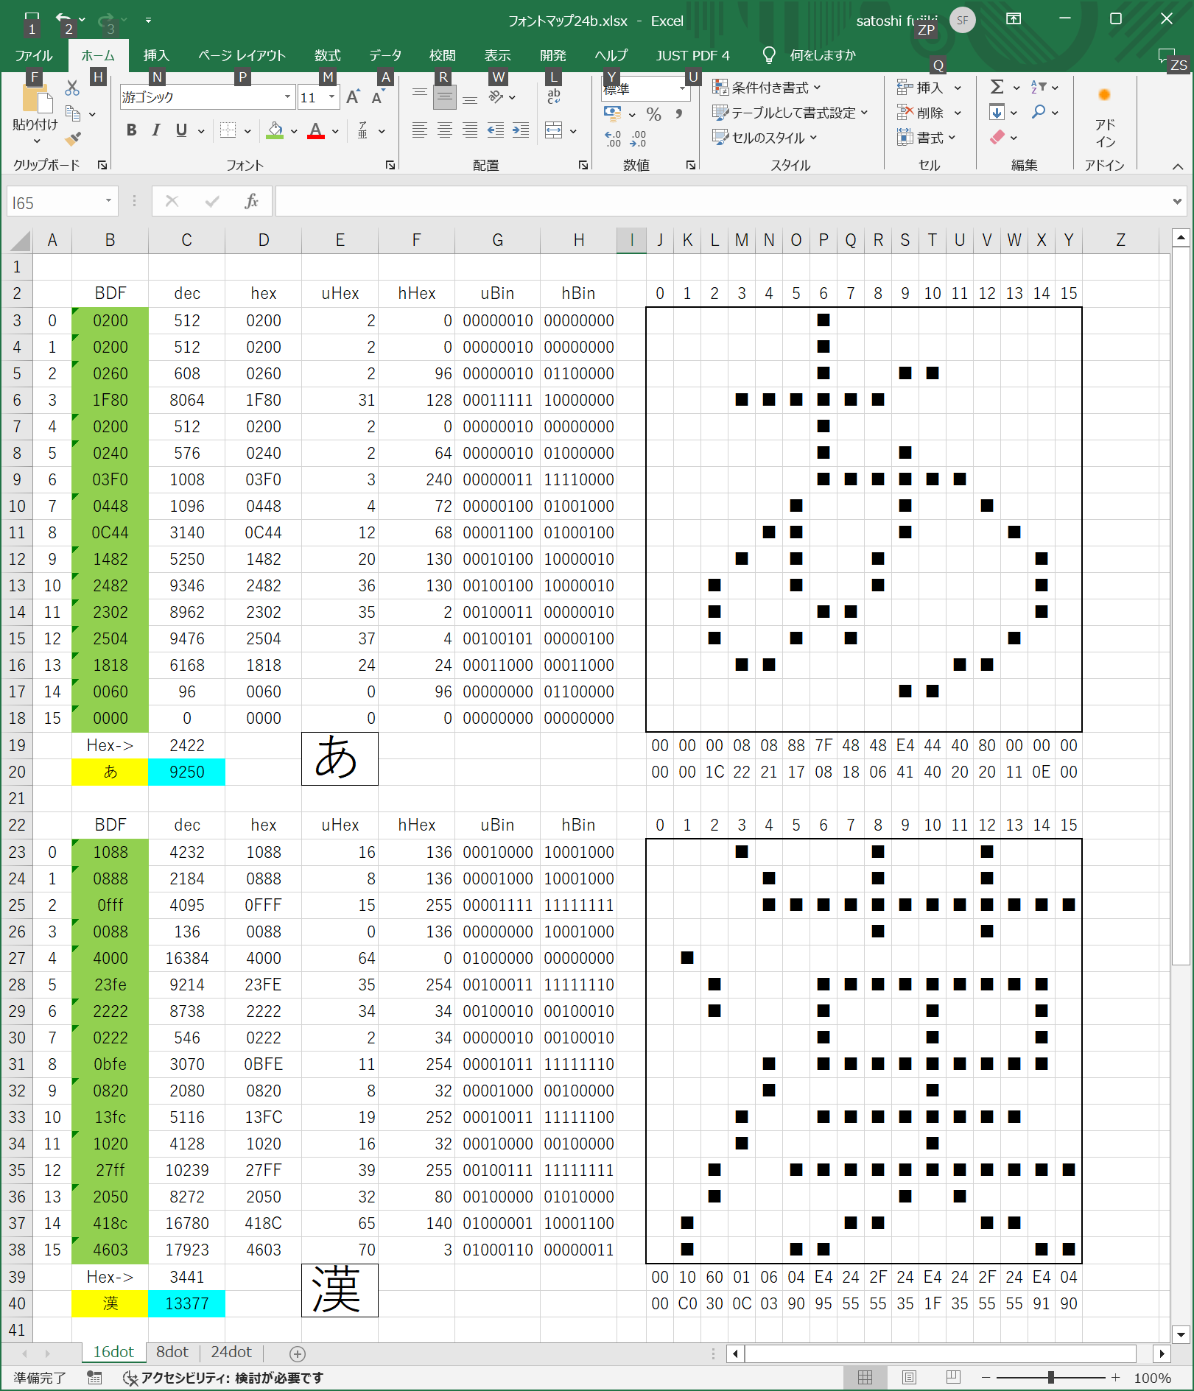Switch to the 挿入 Insert ribbon tab
The height and width of the screenshot is (1391, 1194).
click(x=156, y=55)
